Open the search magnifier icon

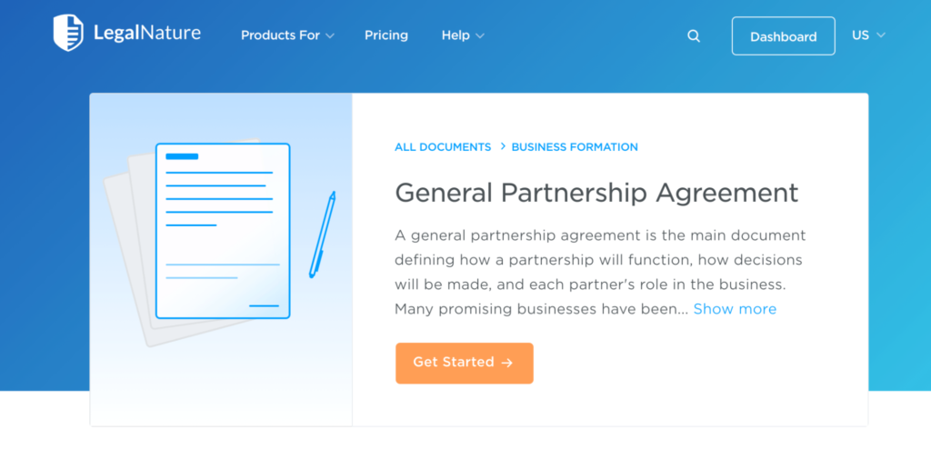click(694, 36)
